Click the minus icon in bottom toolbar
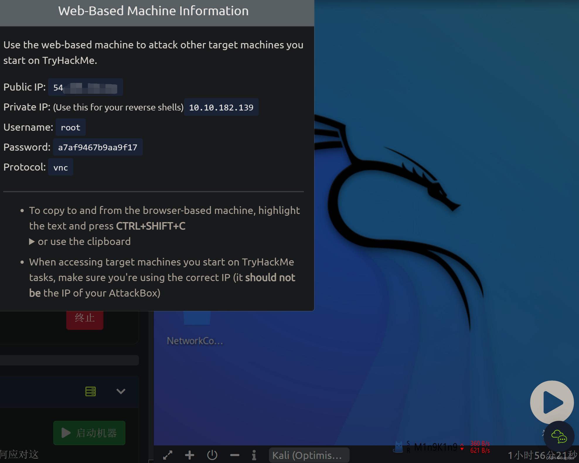Viewport: 579px width, 463px height. point(235,455)
